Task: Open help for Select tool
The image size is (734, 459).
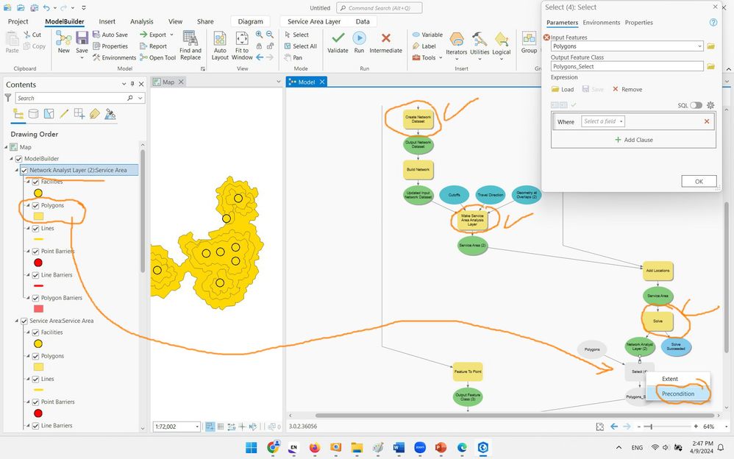Action: click(x=713, y=23)
